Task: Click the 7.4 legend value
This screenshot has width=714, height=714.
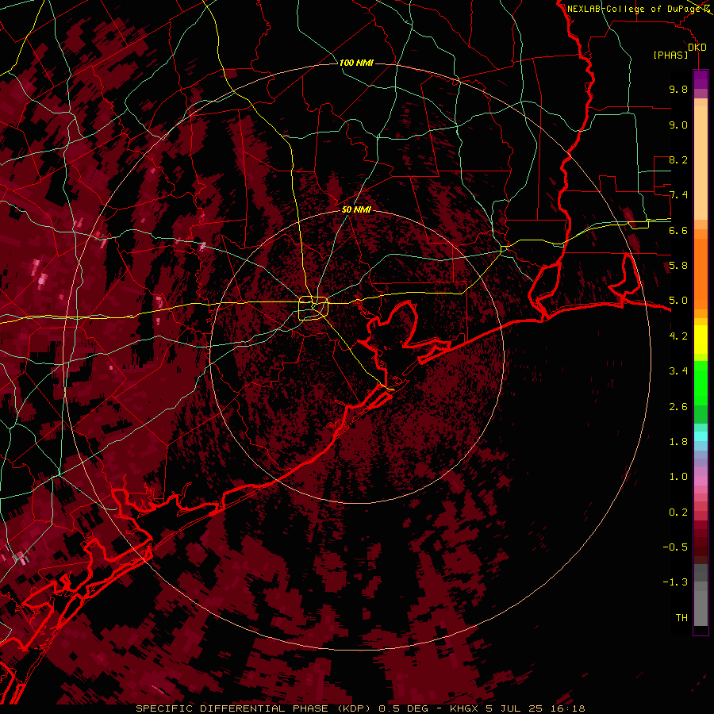Action: [x=678, y=195]
